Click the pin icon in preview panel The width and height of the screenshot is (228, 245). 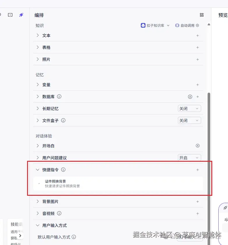pos(225,208)
